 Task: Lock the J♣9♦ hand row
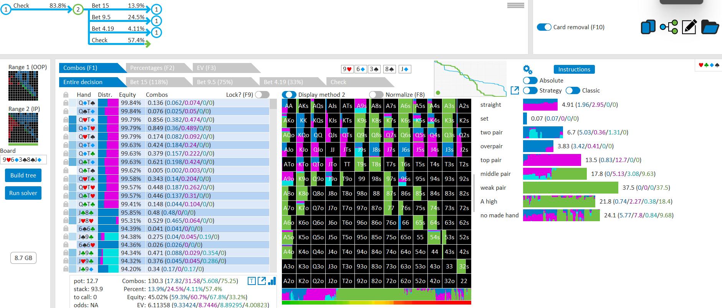pos(66,269)
